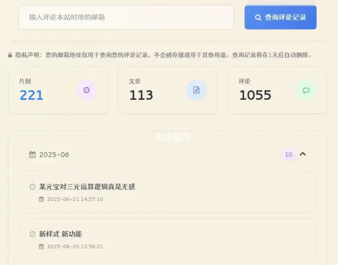Click the blue document icon on 文章 card

pyautogui.click(x=196, y=90)
